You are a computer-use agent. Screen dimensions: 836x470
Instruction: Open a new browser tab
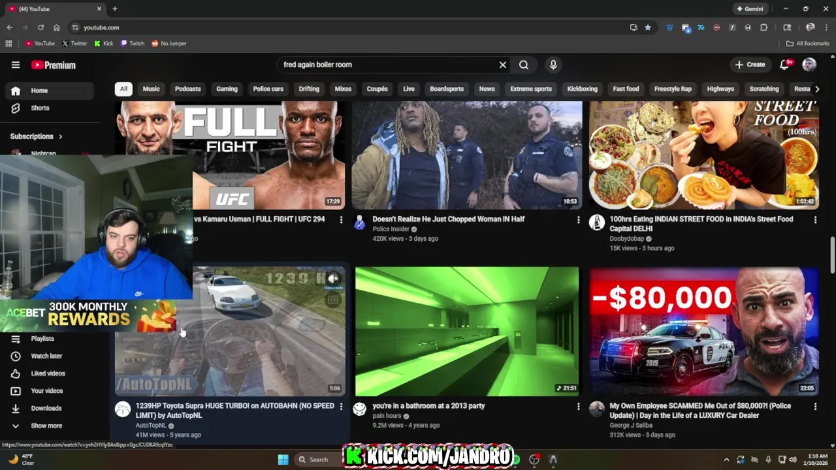115,9
